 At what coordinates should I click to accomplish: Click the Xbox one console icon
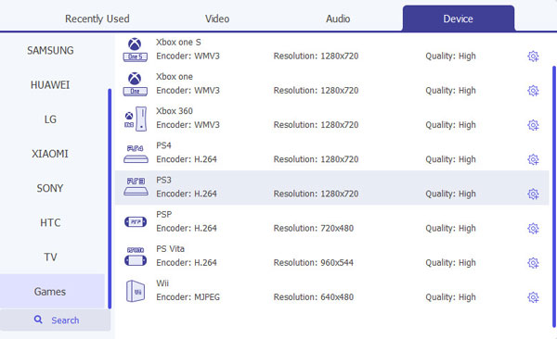click(135, 84)
